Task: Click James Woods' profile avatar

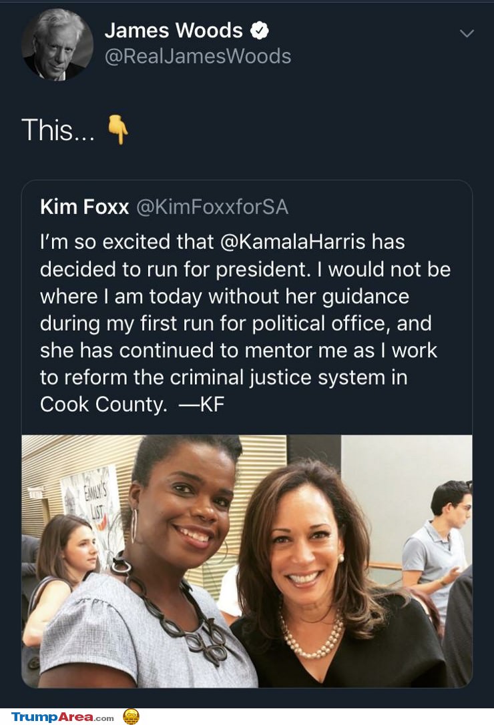Action: point(57,44)
